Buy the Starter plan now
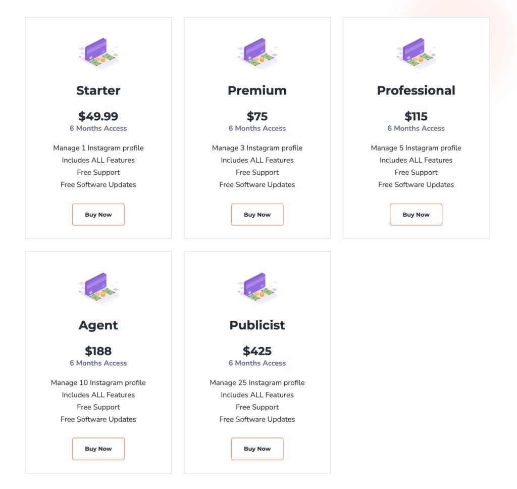 pyautogui.click(x=98, y=215)
